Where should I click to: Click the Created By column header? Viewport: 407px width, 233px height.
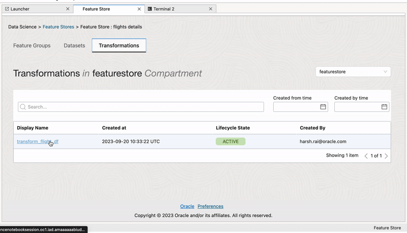tap(312, 128)
